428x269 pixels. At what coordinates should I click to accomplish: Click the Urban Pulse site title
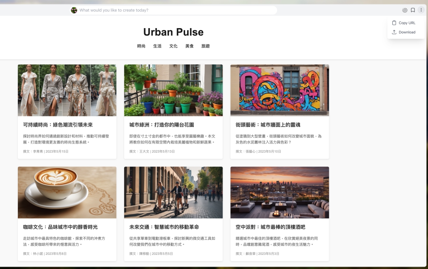(173, 32)
